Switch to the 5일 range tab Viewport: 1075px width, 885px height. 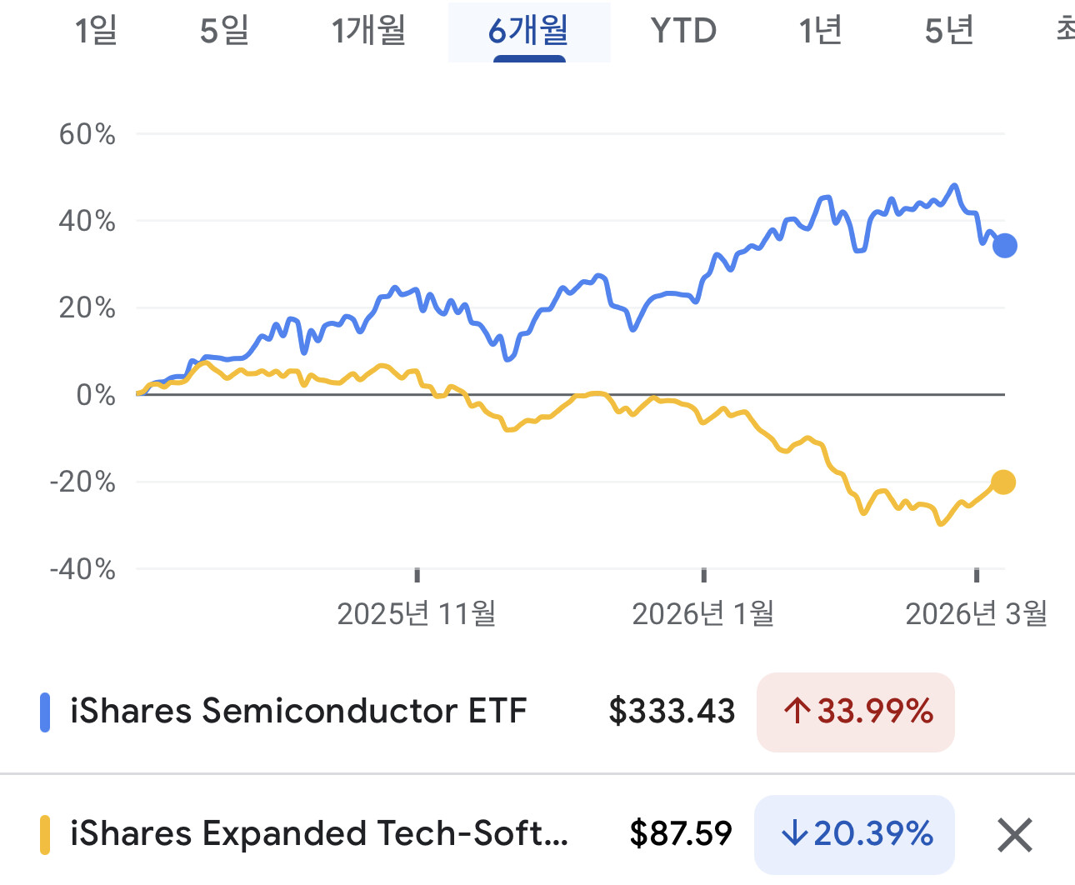tap(224, 32)
